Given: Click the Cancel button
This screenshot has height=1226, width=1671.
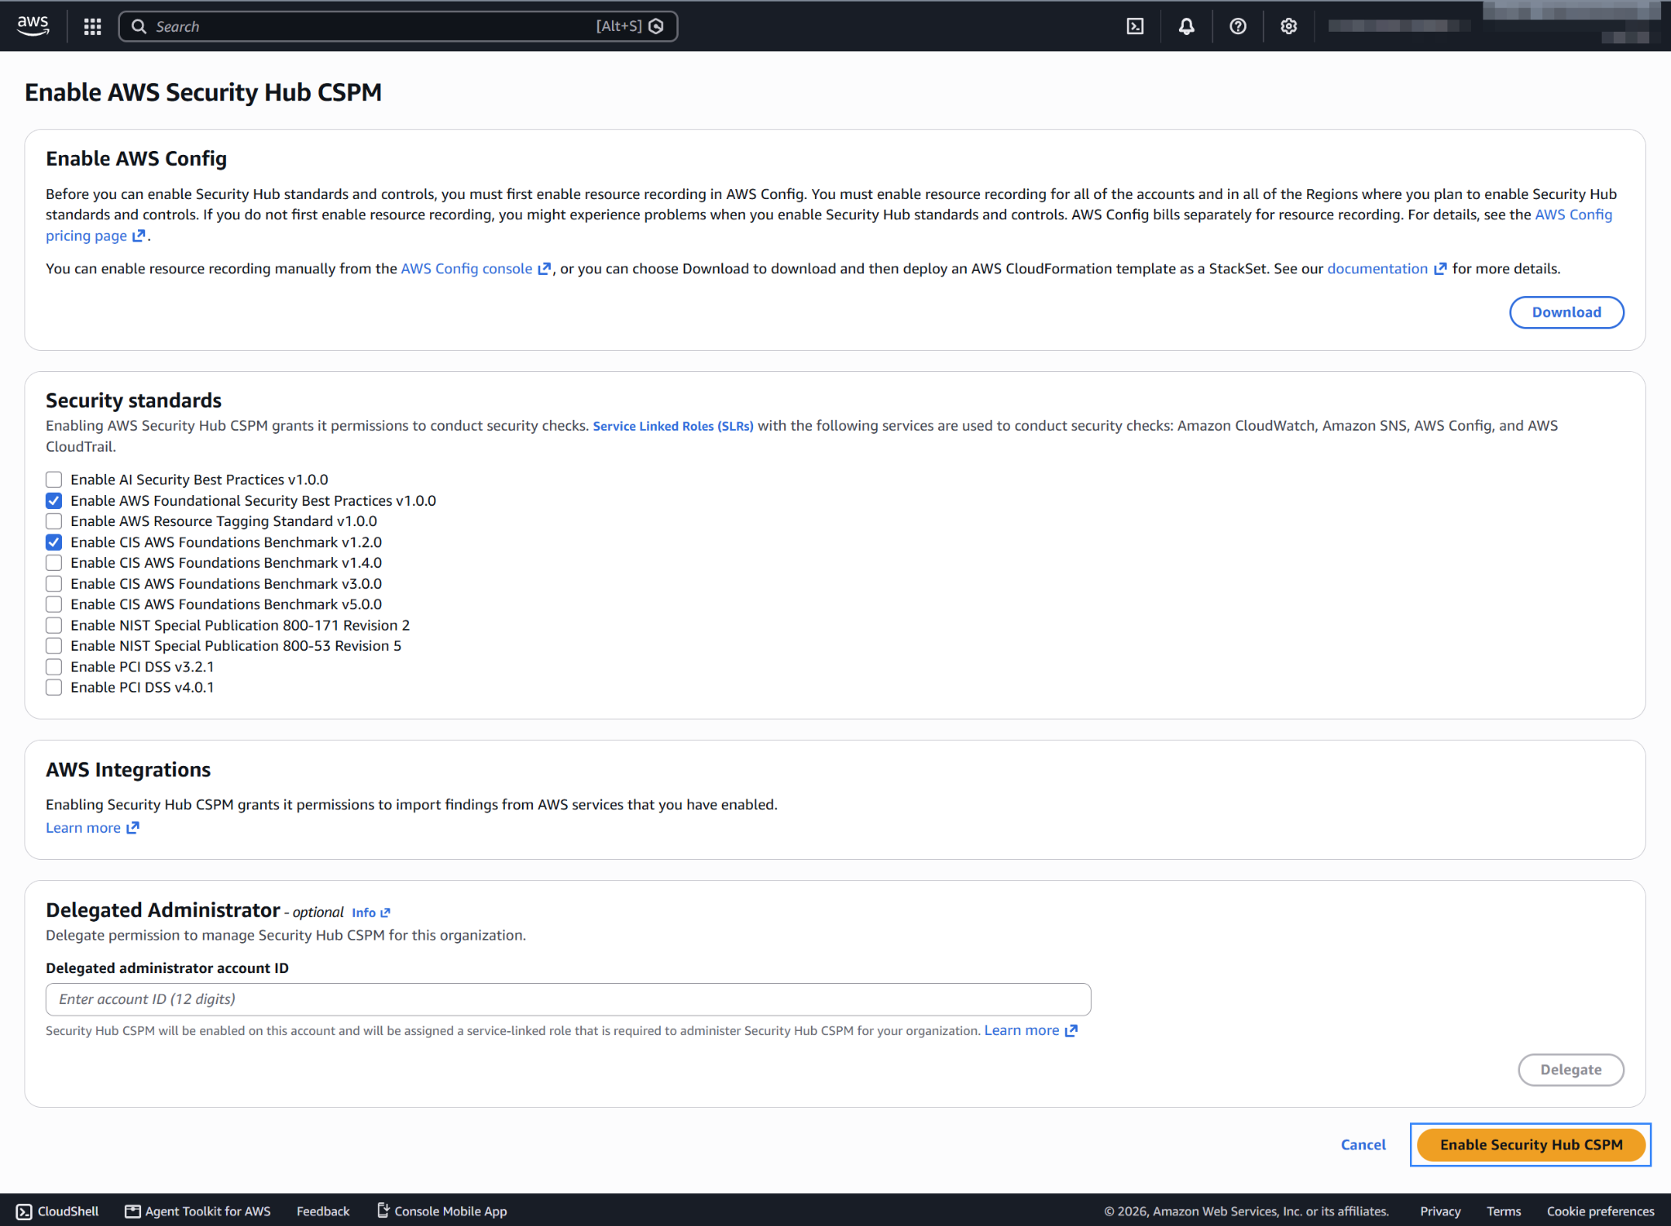Looking at the screenshot, I should (1363, 1144).
